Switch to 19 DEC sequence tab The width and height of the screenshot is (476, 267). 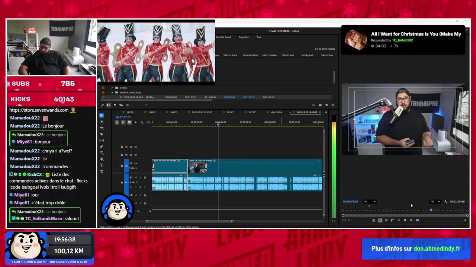pyautogui.click(x=253, y=112)
